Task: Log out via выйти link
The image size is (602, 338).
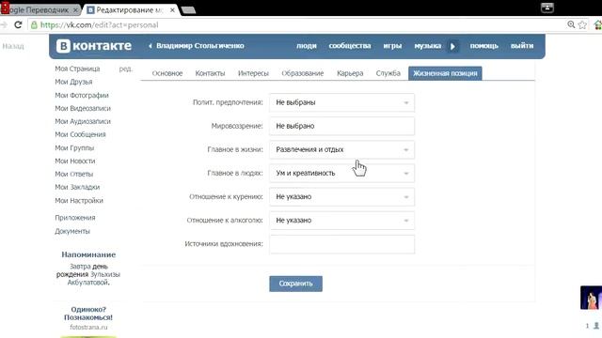Action: (x=522, y=46)
